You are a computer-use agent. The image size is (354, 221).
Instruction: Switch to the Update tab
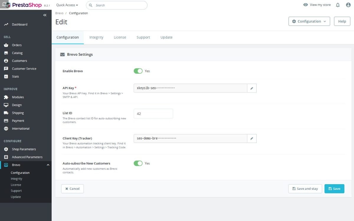(x=166, y=37)
